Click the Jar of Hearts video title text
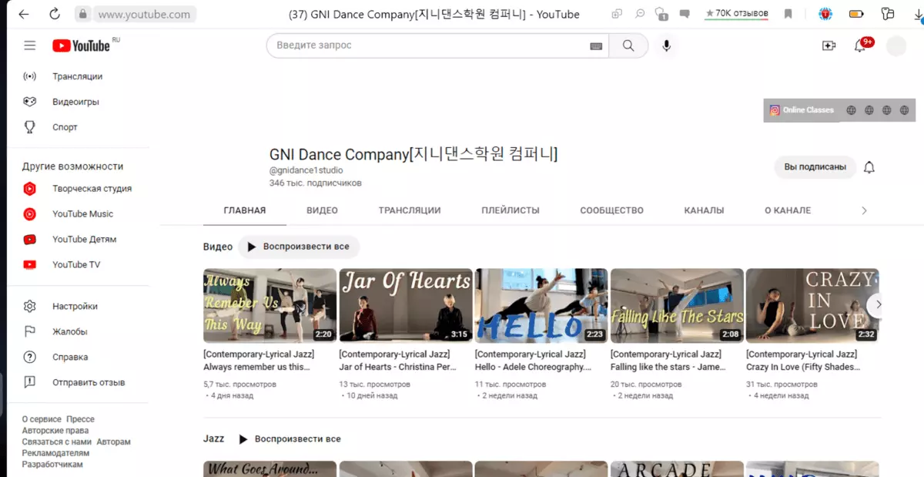The height and width of the screenshot is (477, 924). click(400, 361)
